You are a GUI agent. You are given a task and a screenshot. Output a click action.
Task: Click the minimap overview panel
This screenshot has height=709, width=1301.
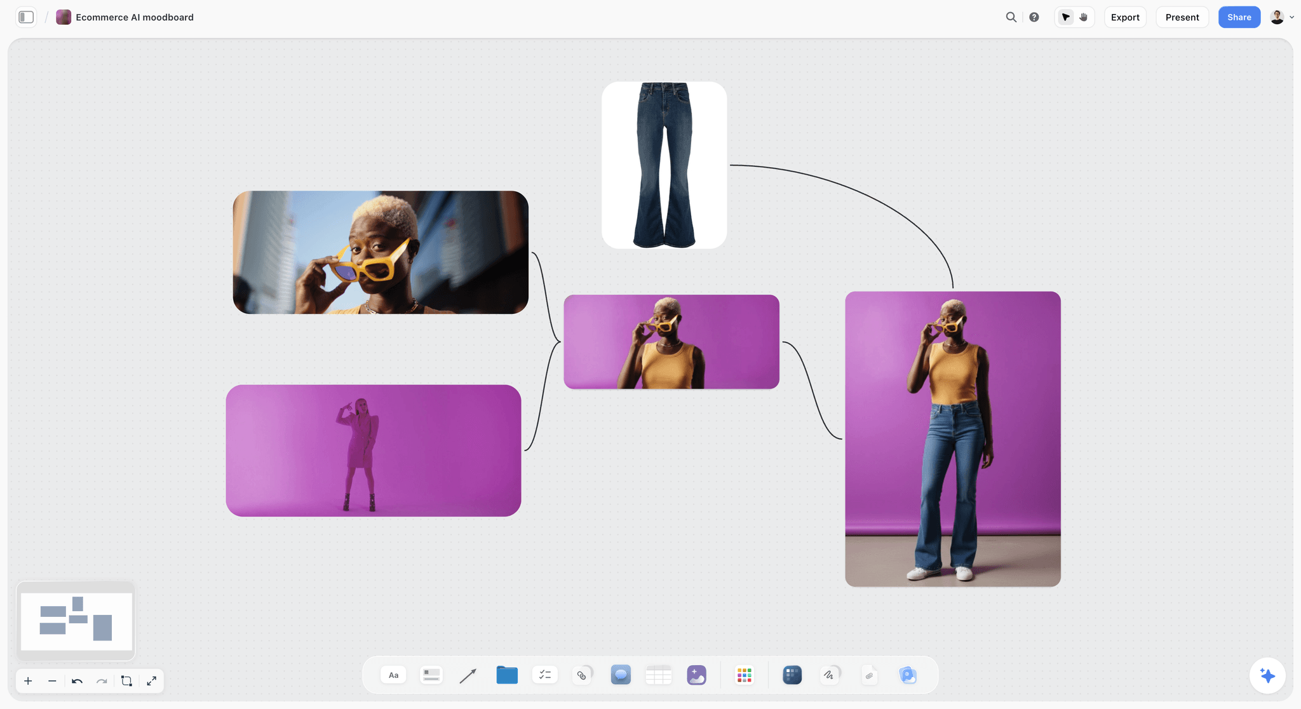pyautogui.click(x=76, y=621)
